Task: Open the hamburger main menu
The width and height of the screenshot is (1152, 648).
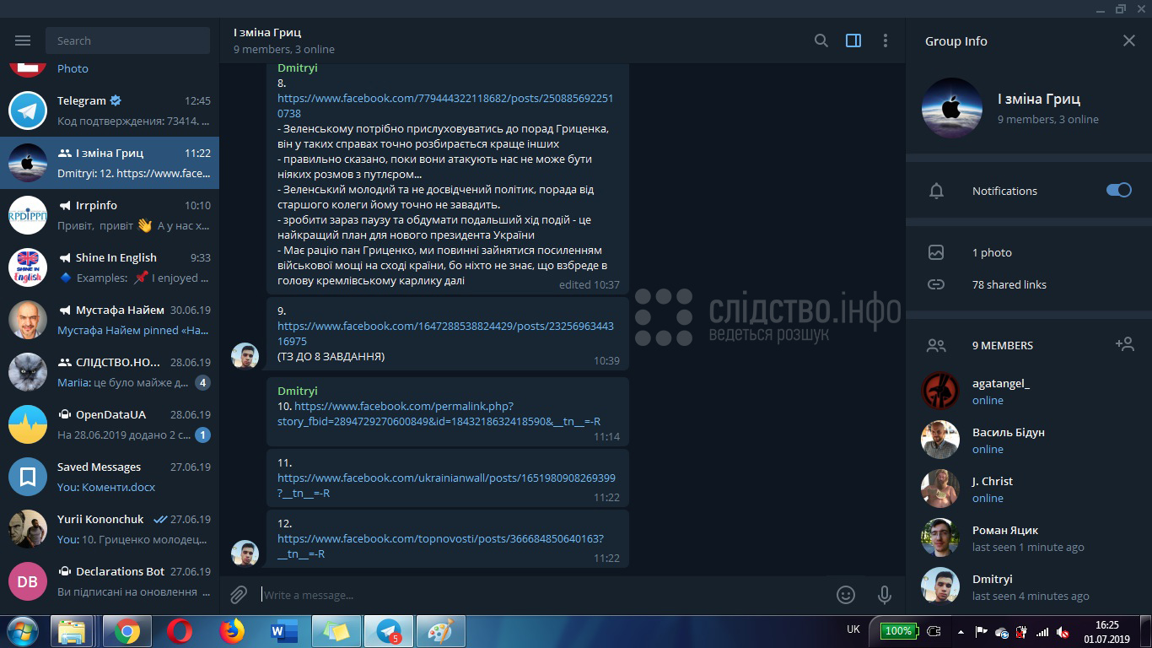Action: [x=23, y=40]
